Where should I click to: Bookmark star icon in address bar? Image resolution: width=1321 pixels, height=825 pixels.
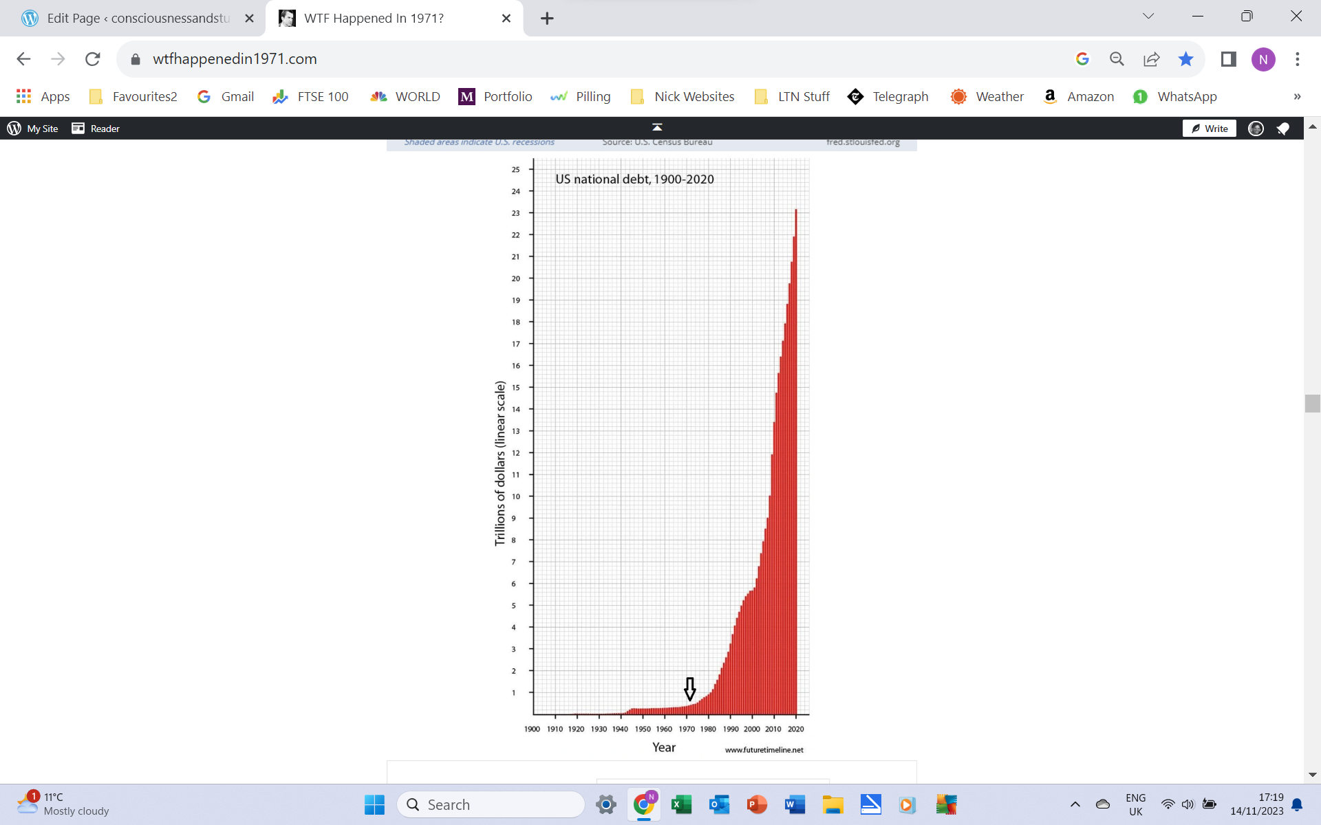1185,59
